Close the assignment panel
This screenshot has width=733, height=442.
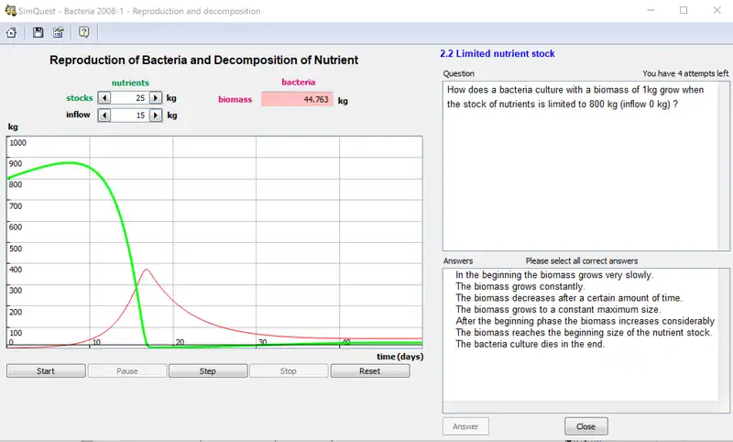click(x=585, y=426)
